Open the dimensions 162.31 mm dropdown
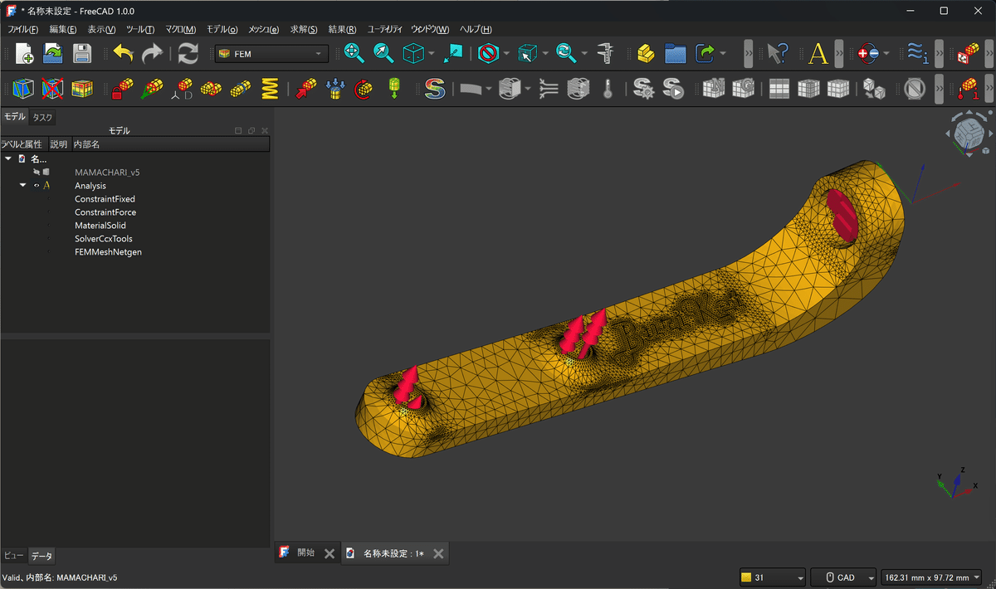Screen dimensions: 996x589 pos(932,577)
